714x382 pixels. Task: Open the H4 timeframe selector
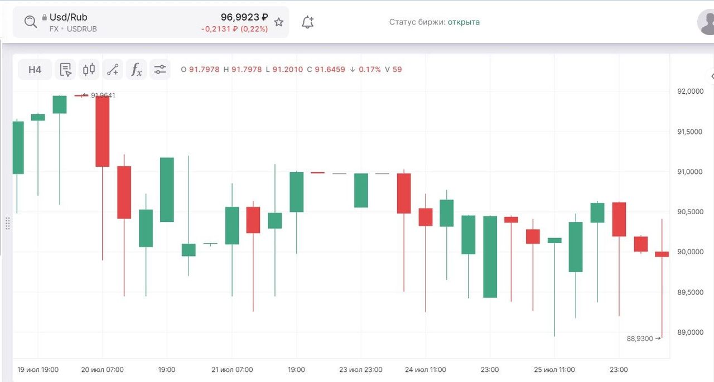pyautogui.click(x=35, y=70)
